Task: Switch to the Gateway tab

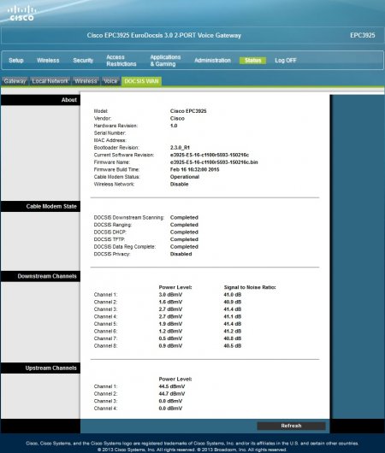Action: click(15, 81)
